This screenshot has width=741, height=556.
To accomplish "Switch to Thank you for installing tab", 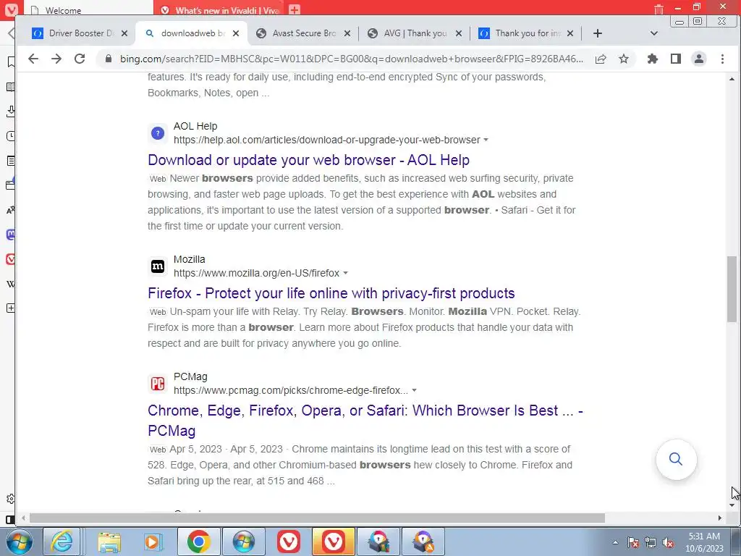I will 525,33.
